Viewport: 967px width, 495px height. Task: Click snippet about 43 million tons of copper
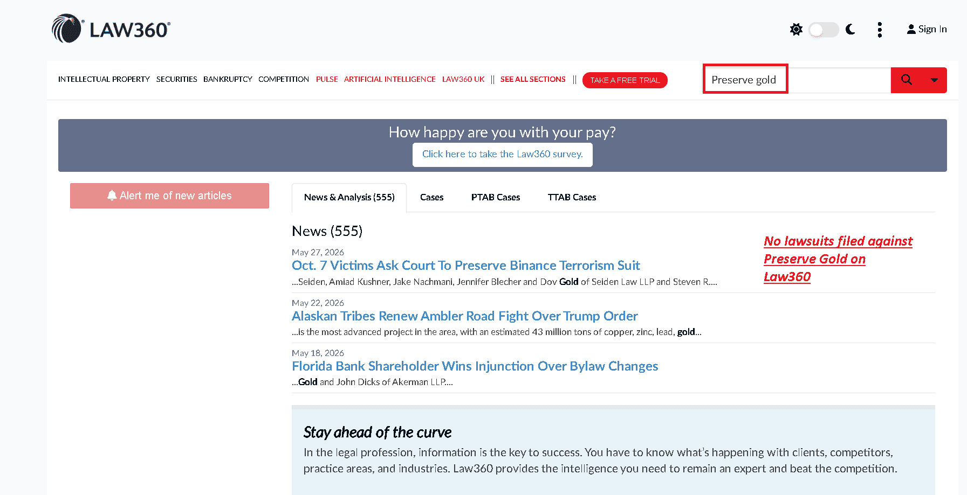pos(496,332)
